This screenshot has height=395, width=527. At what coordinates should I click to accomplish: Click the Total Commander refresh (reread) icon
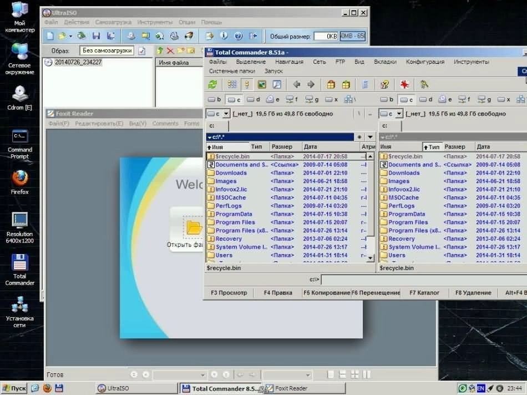pos(212,85)
